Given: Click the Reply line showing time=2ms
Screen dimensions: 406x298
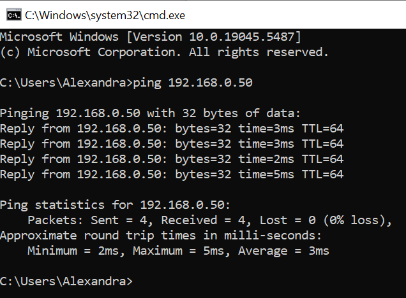Looking at the screenshot, I should (172, 159).
